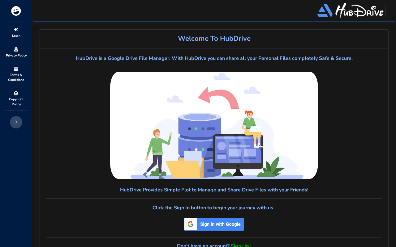The image size is (396, 247).
Task: Click the HubDrive illustration image
Action: [214, 125]
